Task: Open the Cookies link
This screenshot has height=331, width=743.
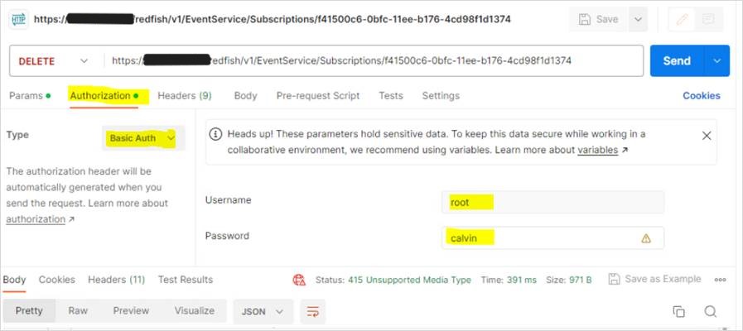Action: coord(701,95)
